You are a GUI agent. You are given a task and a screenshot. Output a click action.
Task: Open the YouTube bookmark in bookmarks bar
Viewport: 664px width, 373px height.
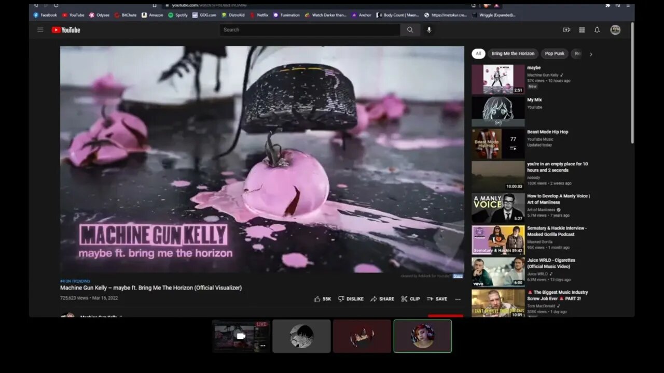(x=73, y=15)
